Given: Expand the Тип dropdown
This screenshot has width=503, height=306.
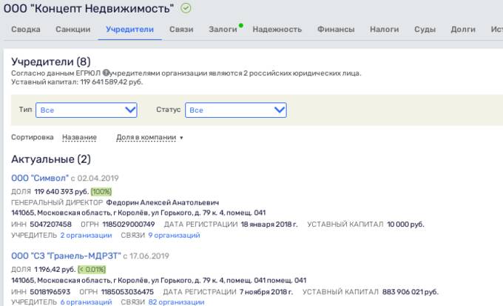Looking at the screenshot, I should (x=87, y=110).
